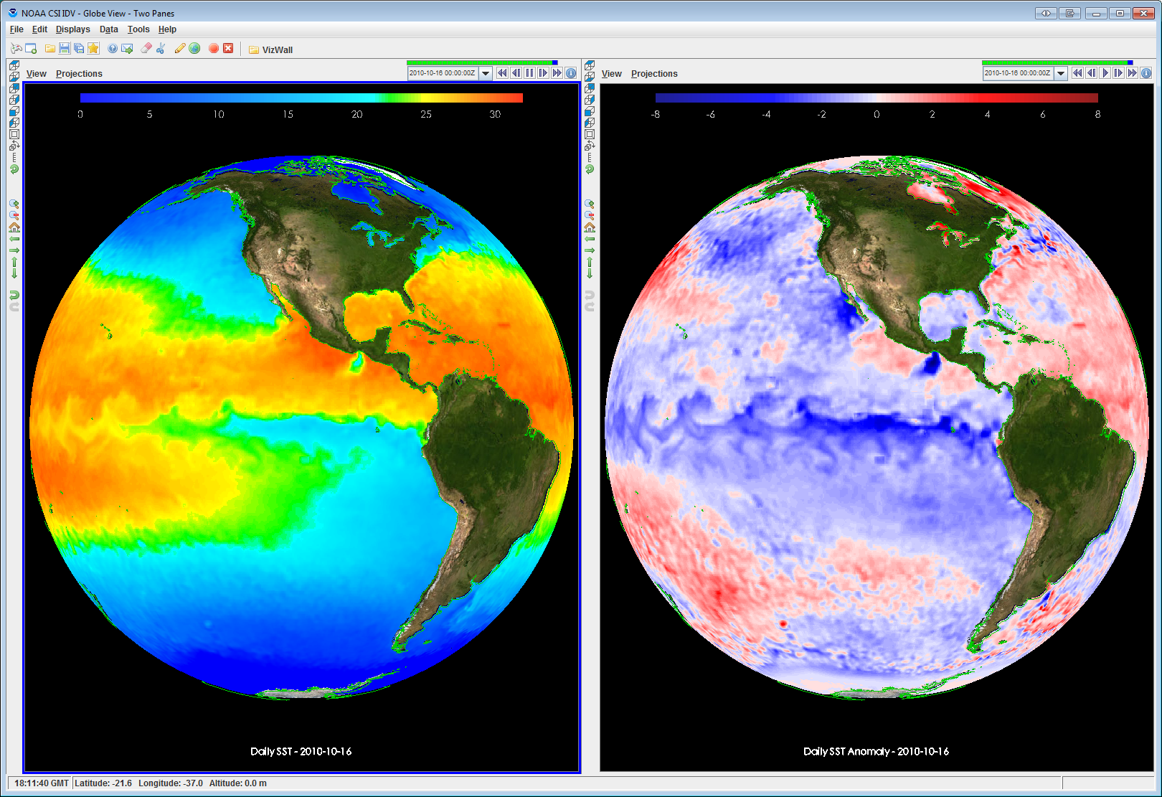
Task: Open the right pane View menu
Action: pos(611,74)
